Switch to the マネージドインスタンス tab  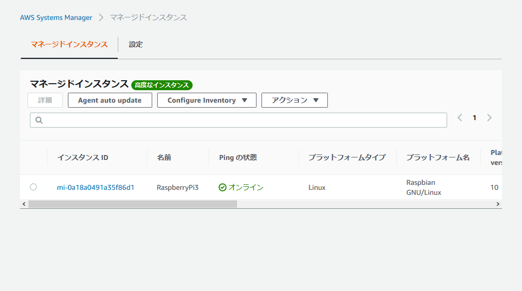tap(69, 44)
